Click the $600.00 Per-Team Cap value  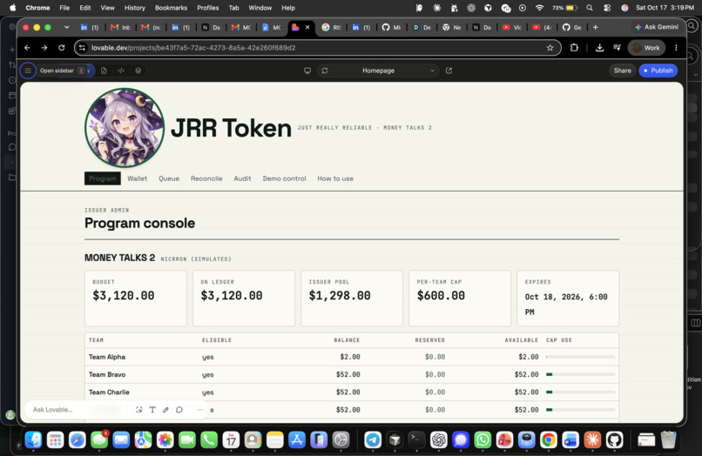pos(441,295)
